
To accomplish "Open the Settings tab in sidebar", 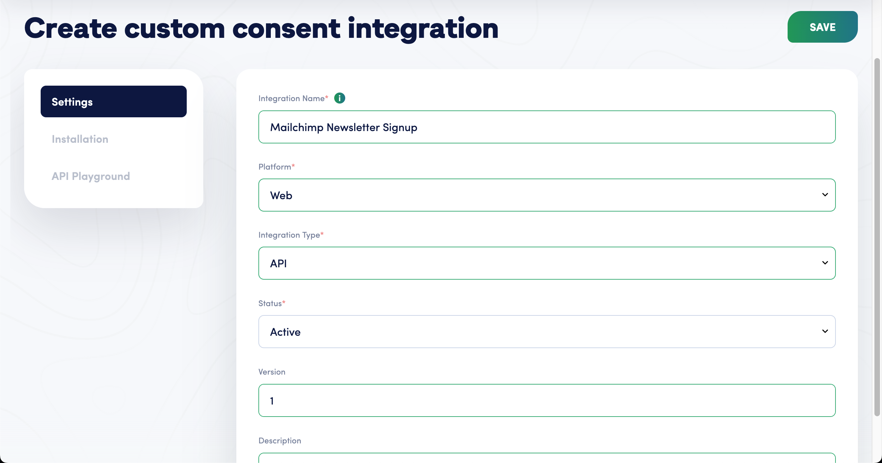I will (x=114, y=101).
